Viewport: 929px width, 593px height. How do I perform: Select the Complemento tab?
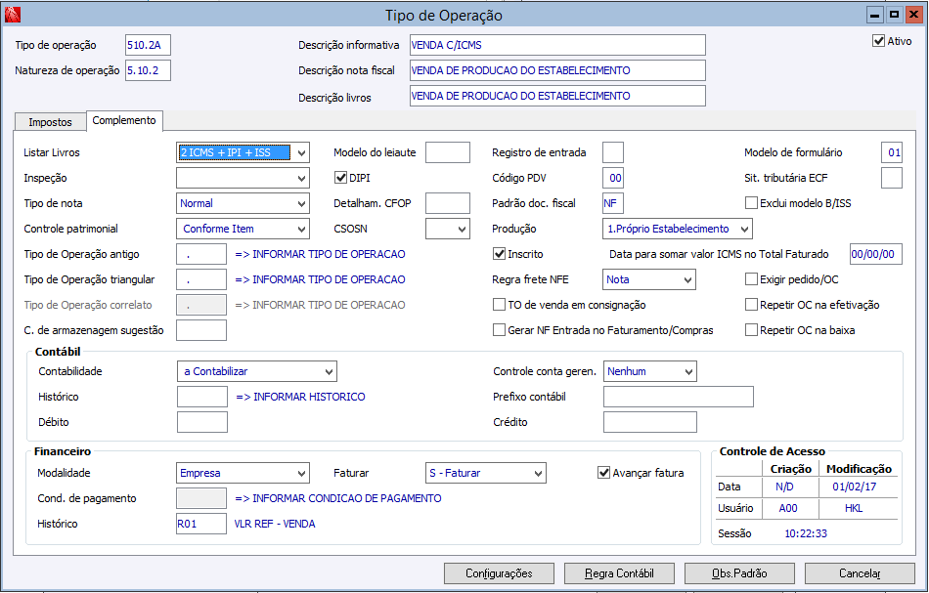point(124,120)
